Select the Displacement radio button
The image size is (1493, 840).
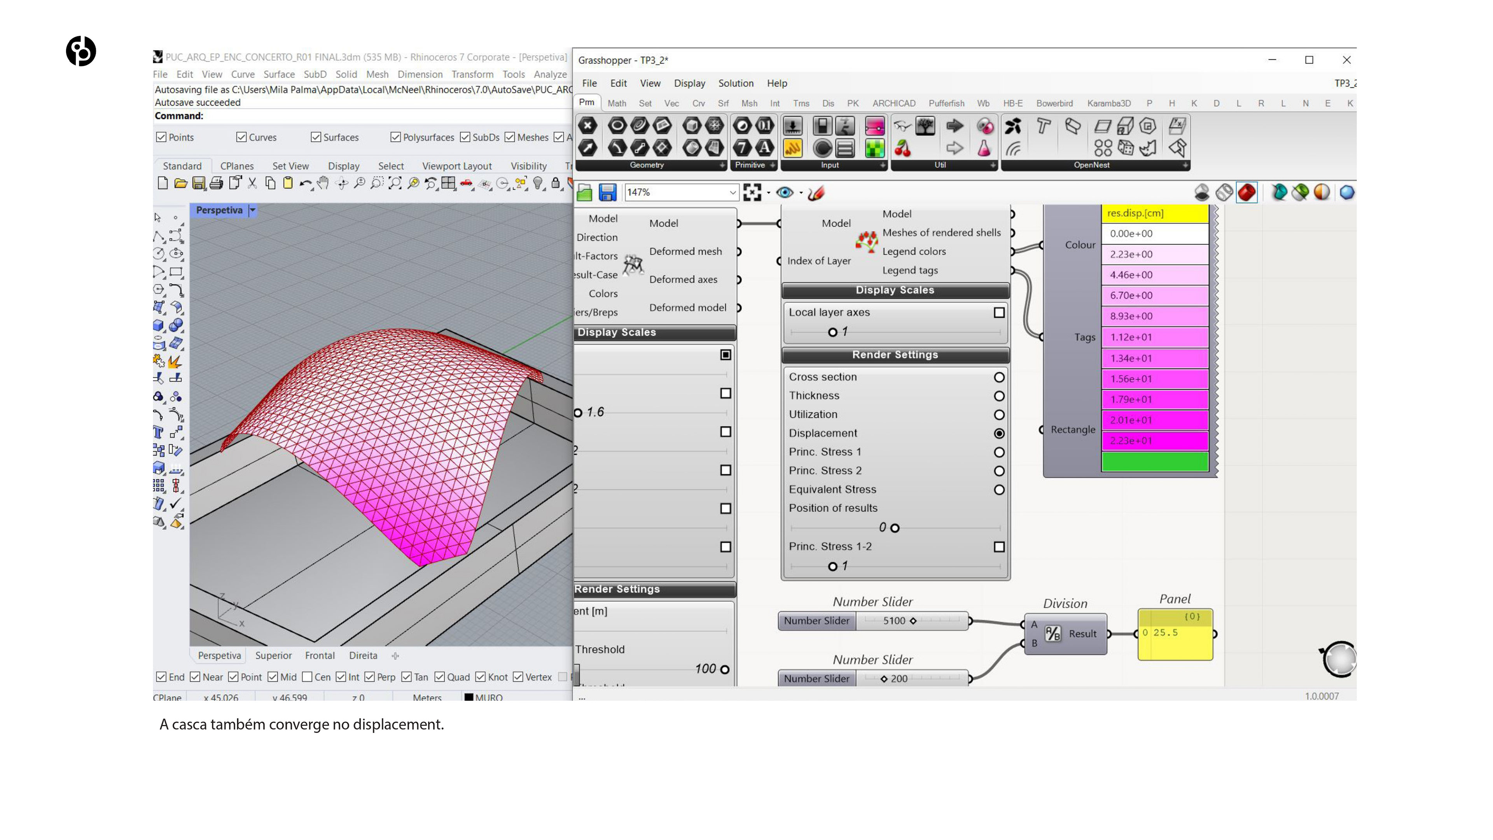(x=998, y=433)
